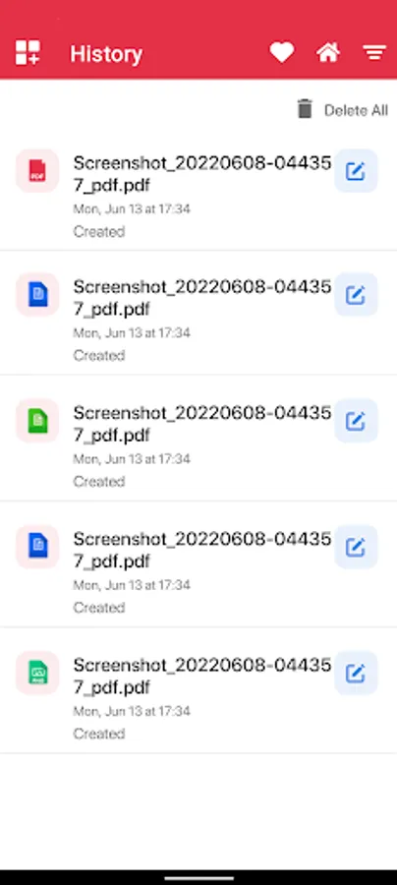
Task: Edit the fourth history entry with pencil icon
Action: [x=356, y=547]
